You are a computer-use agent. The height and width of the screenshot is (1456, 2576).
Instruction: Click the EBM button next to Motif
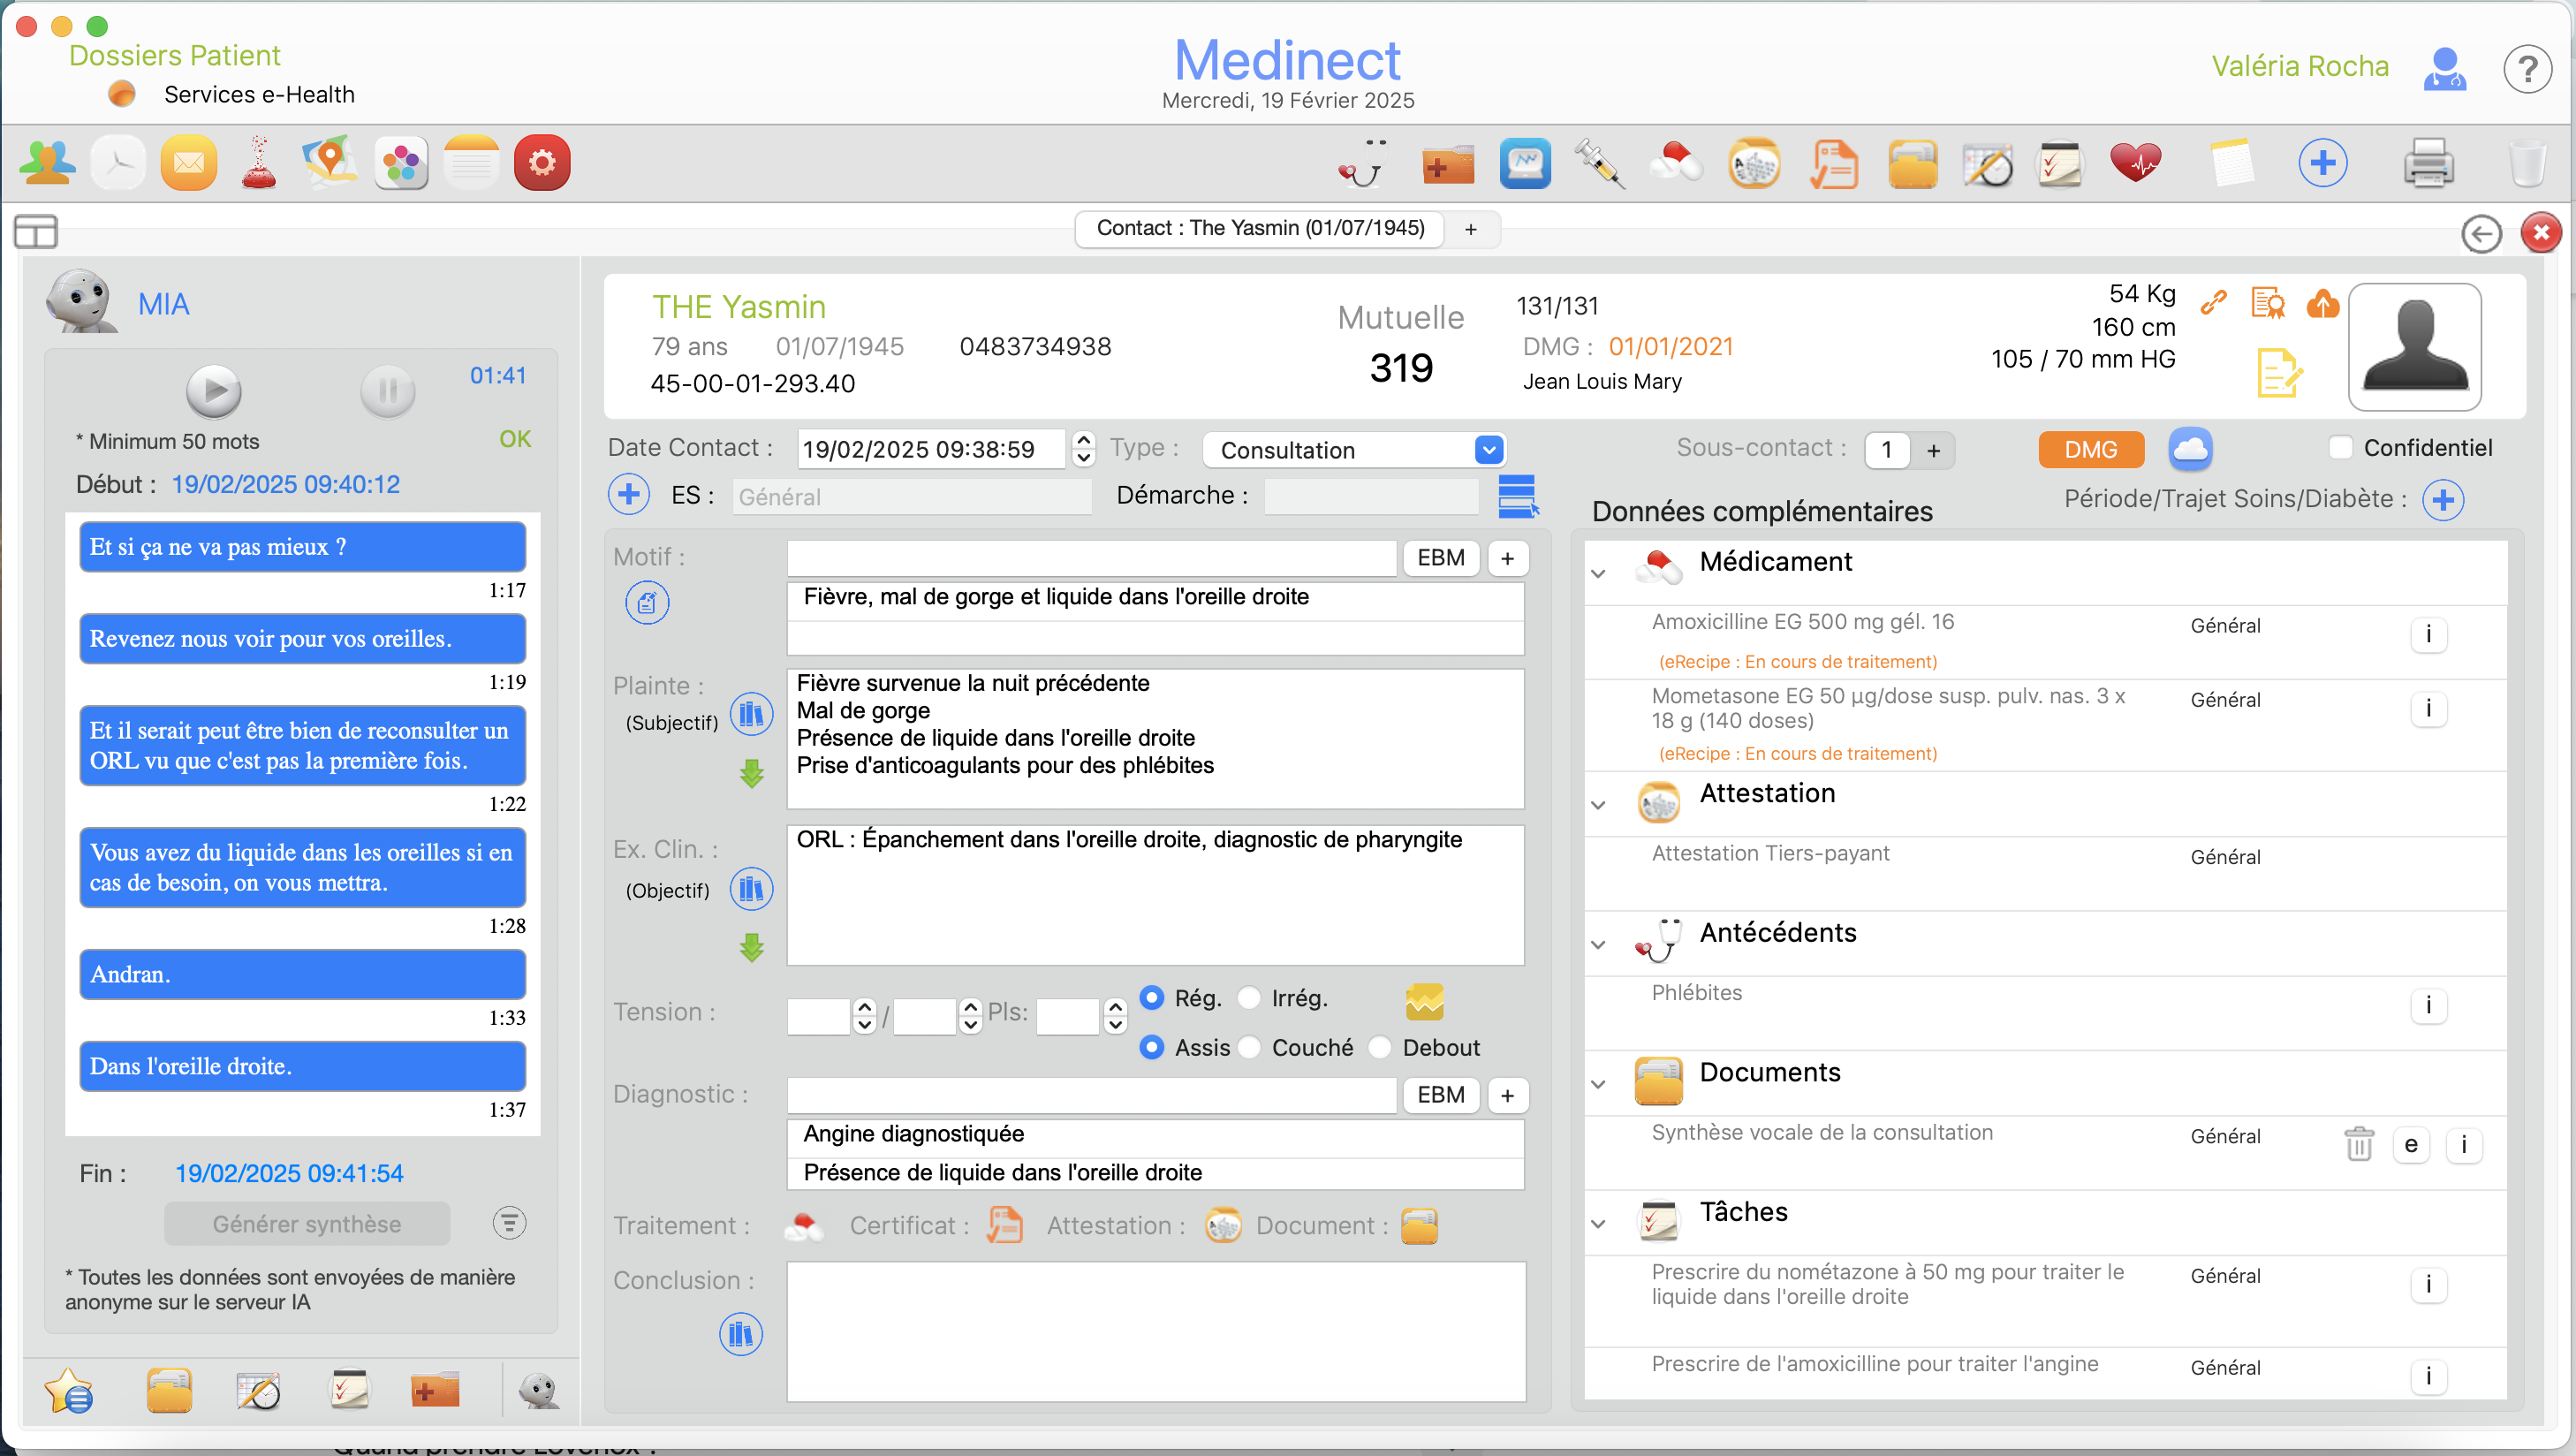[1440, 558]
